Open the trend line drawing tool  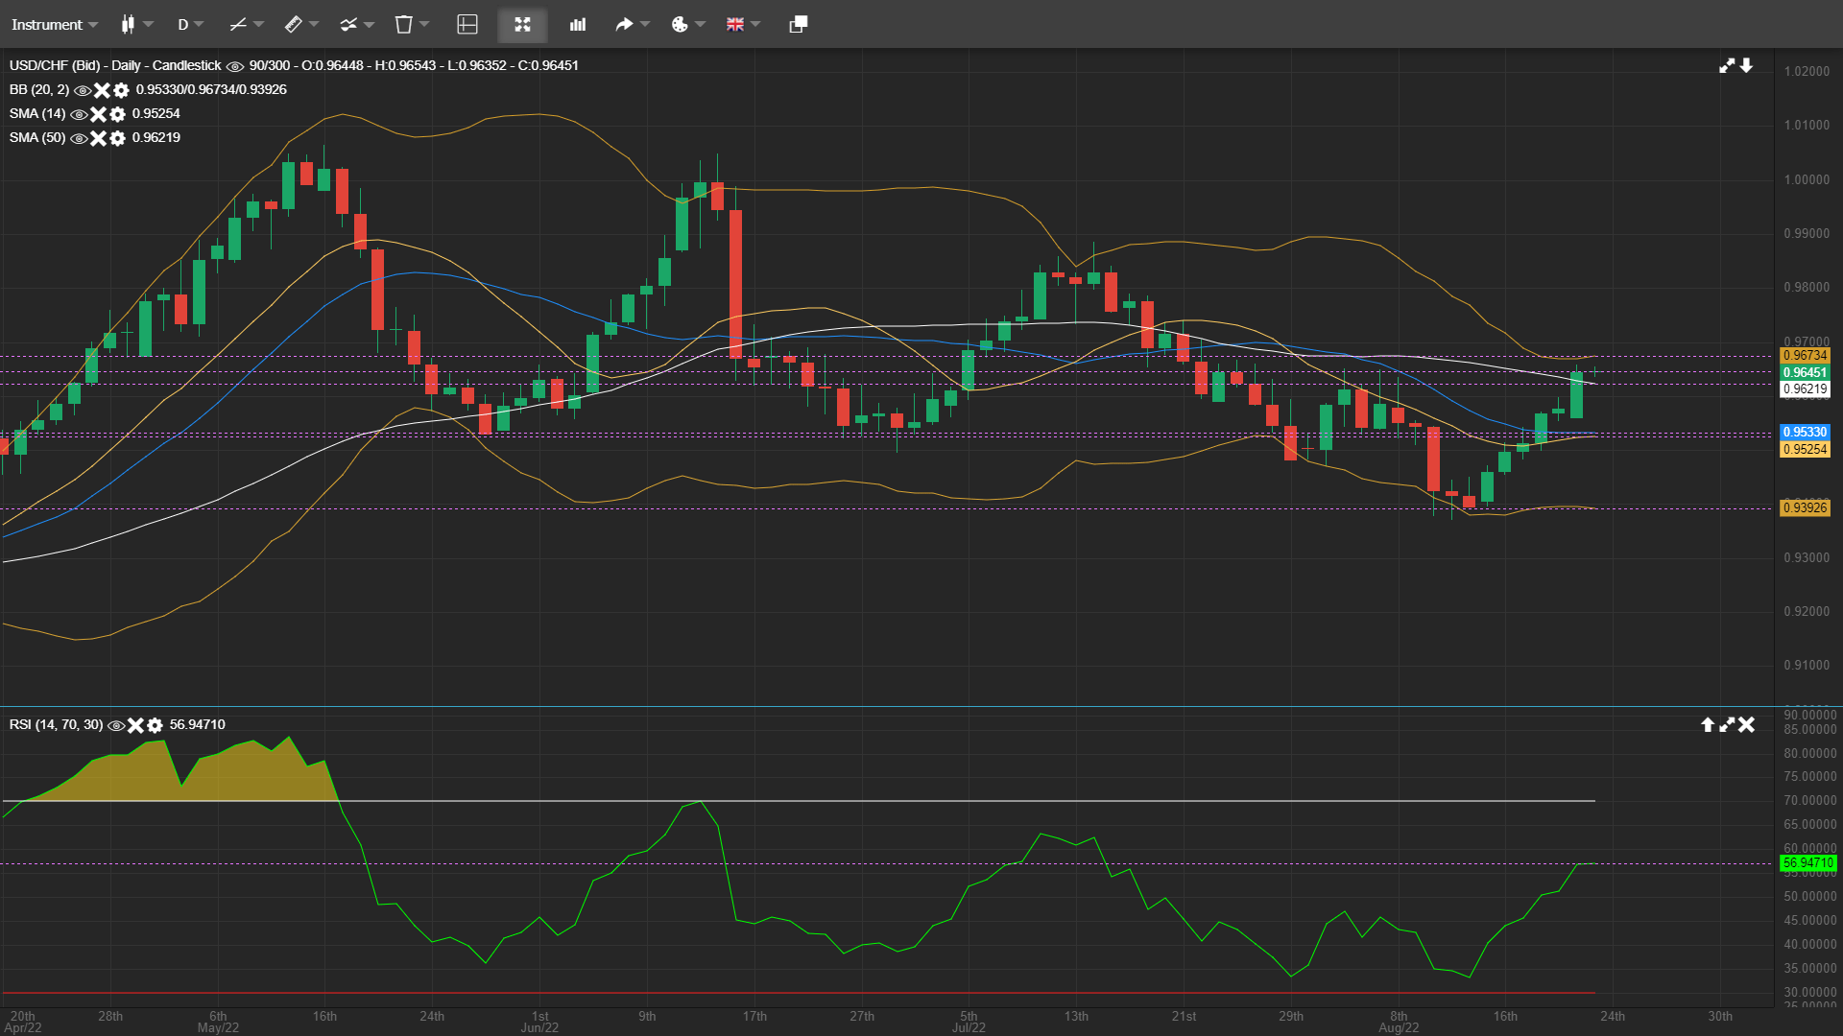tap(239, 24)
